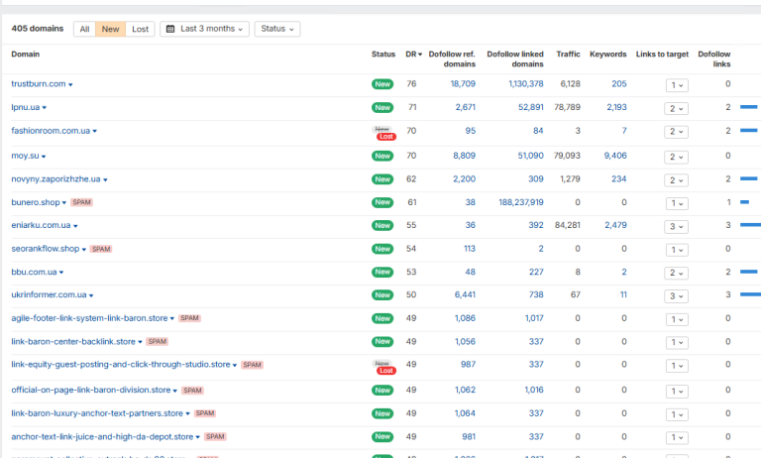Open trustburn.com domain link
The height and width of the screenshot is (458, 761).
[x=39, y=84]
